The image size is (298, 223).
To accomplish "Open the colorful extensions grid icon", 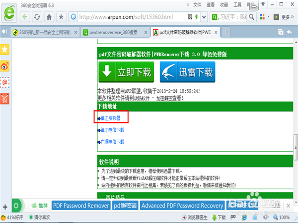I will click(x=262, y=17).
